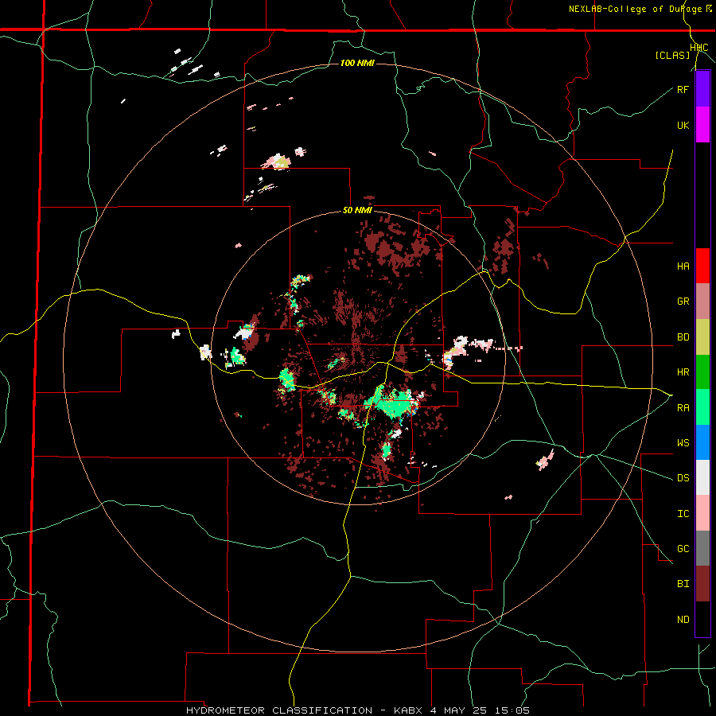Click the WS legend label text
The width and height of the screenshot is (716, 716).
[x=683, y=443]
